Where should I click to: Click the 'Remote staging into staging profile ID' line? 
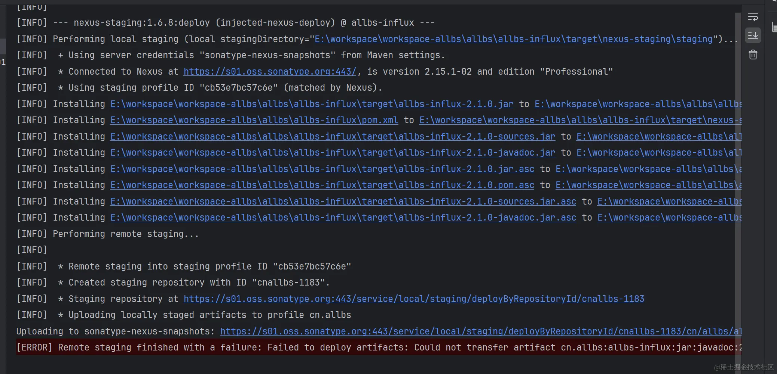pyautogui.click(x=184, y=267)
